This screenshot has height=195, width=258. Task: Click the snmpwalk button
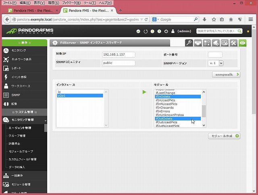point(226,75)
